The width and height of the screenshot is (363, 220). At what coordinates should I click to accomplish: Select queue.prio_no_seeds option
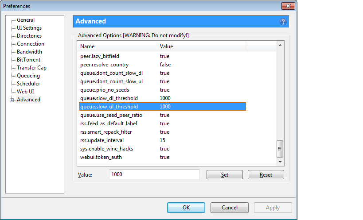click(163, 90)
